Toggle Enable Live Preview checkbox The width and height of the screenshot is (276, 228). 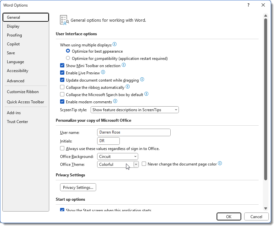pyautogui.click(x=62, y=73)
